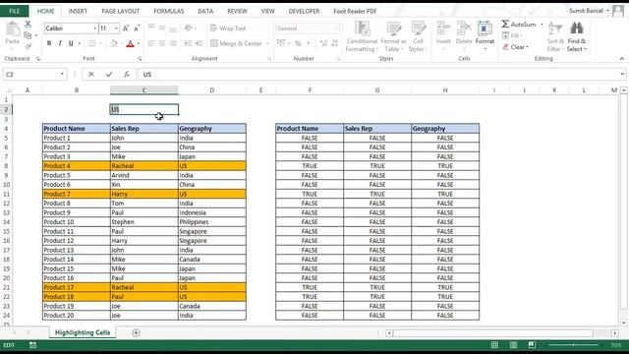Image resolution: width=629 pixels, height=354 pixels.
Task: Click the Wrap Text button
Action: [x=228, y=29]
